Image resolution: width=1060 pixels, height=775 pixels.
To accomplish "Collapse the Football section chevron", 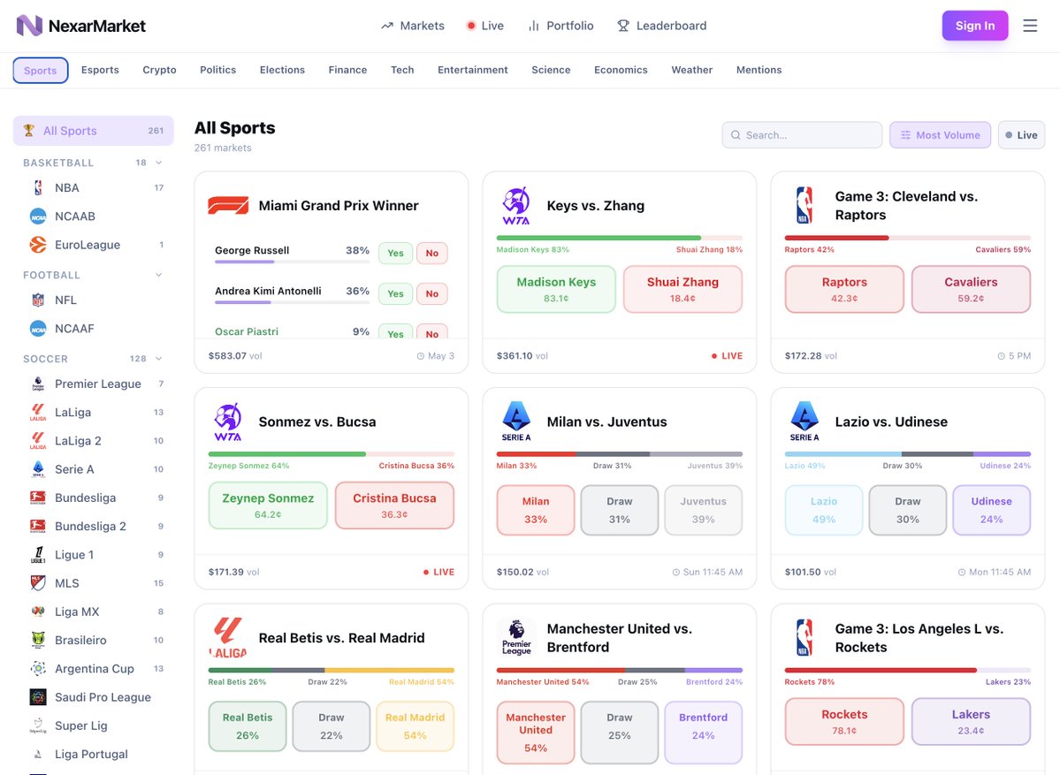I will pyautogui.click(x=159, y=275).
